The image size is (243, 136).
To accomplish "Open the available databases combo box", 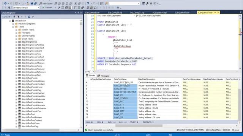I will tap(26, 8).
